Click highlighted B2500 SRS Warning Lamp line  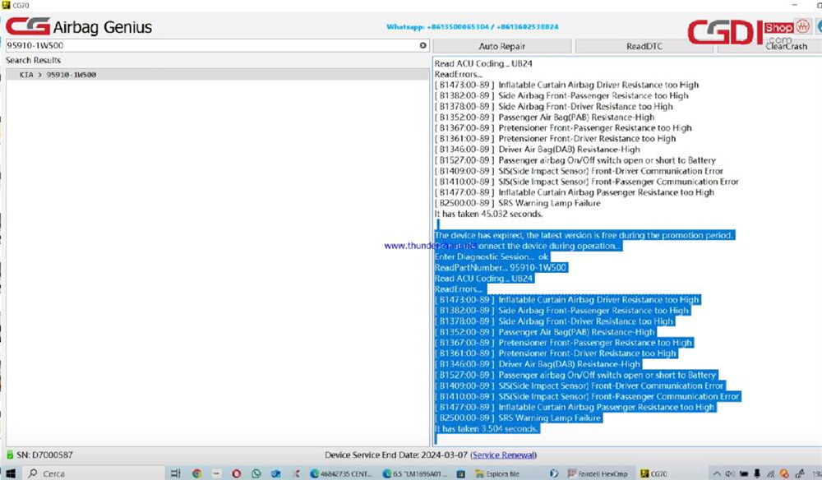(x=519, y=418)
